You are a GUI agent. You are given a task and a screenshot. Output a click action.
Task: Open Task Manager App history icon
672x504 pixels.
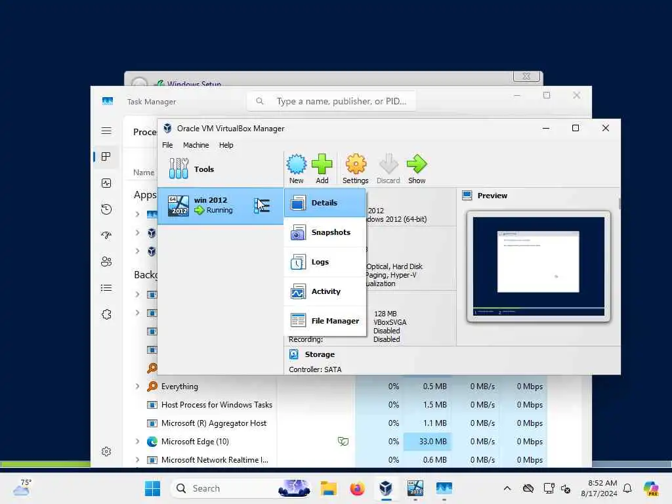click(106, 209)
